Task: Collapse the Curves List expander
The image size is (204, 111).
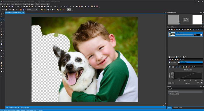Action: (x=169, y=62)
